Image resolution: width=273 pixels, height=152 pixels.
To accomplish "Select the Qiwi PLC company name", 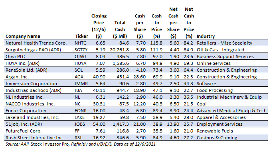I will (x=15, y=57).
